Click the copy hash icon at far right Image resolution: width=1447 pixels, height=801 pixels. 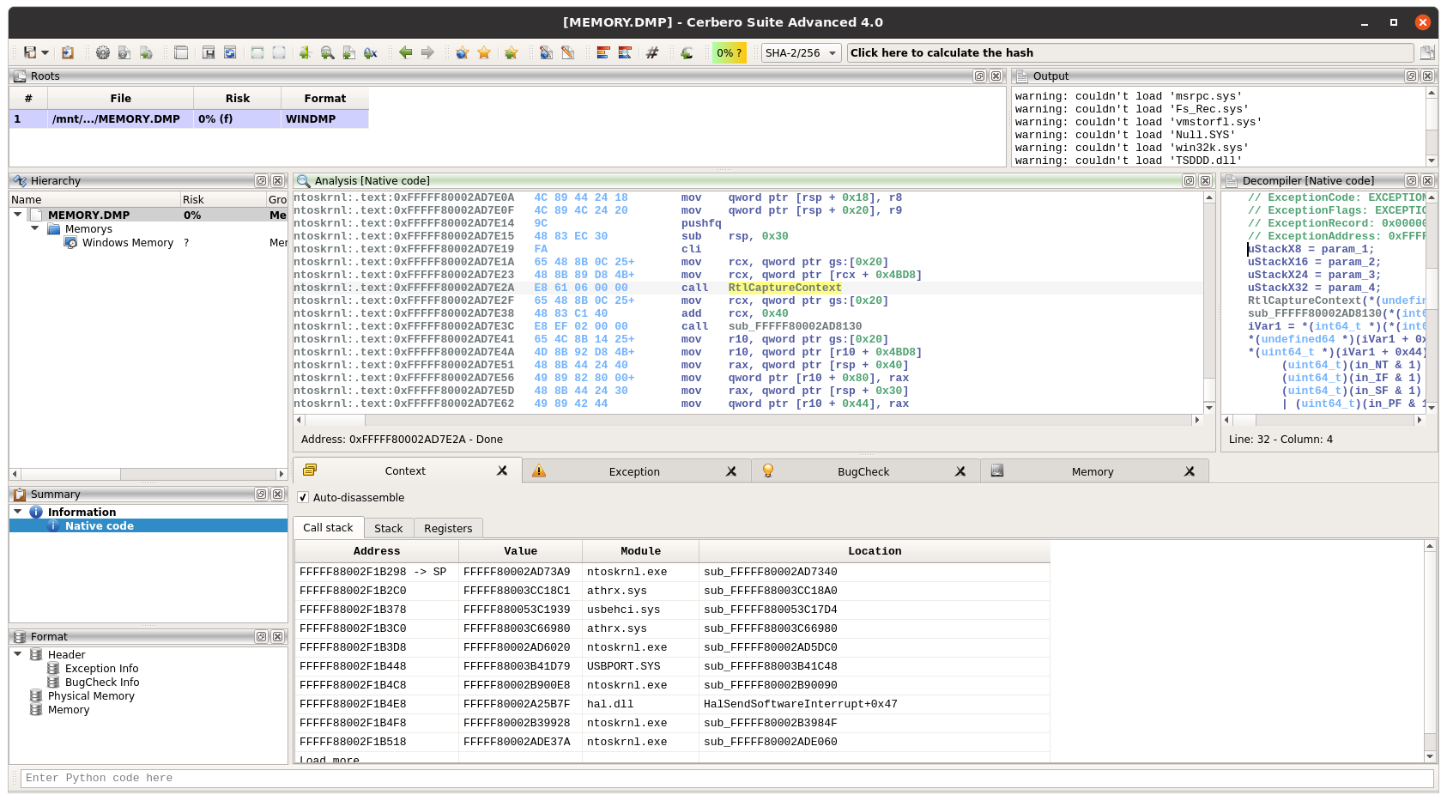pyautogui.click(x=1427, y=52)
